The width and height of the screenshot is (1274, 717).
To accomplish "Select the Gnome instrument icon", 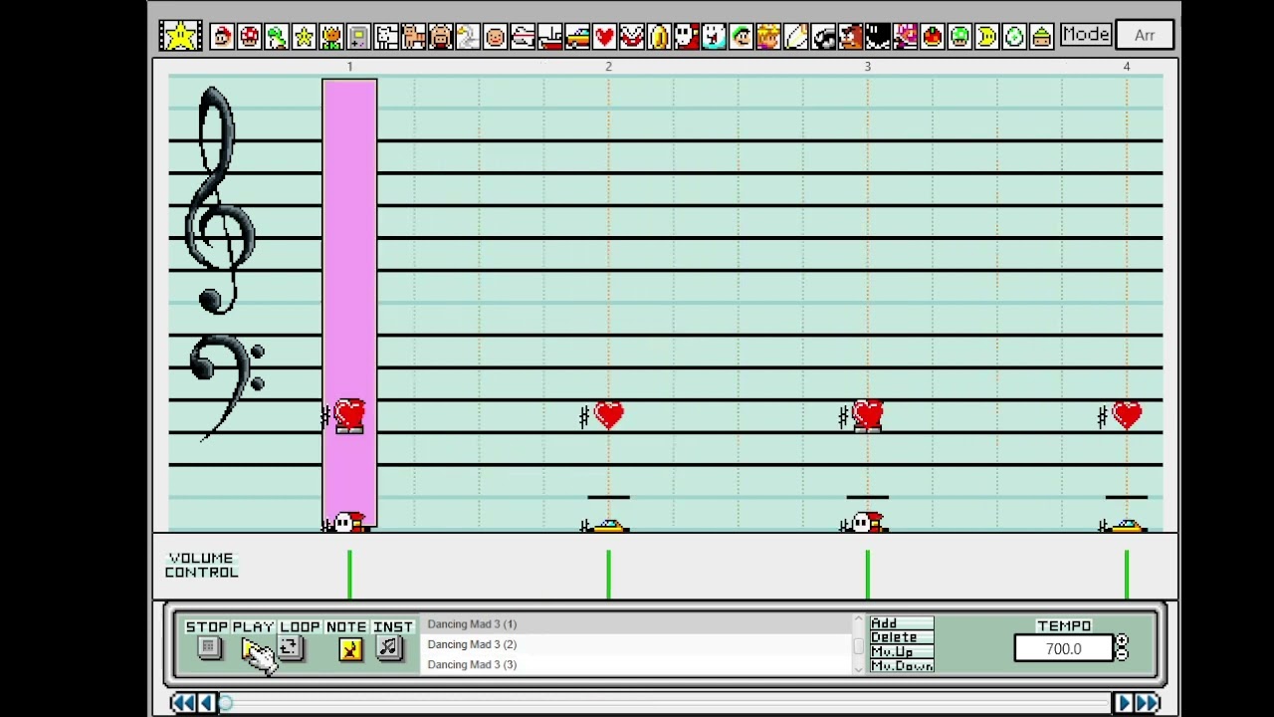I will (1041, 37).
